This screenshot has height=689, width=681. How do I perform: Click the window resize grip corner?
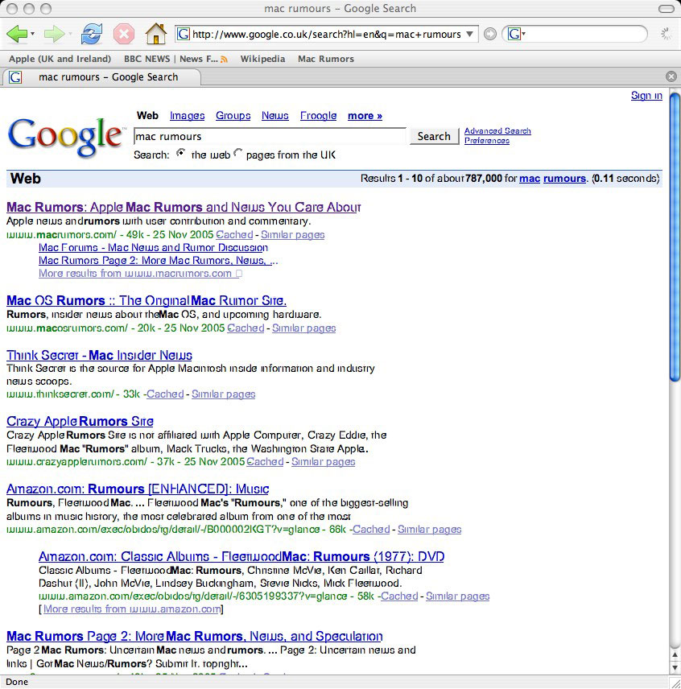pos(675,683)
